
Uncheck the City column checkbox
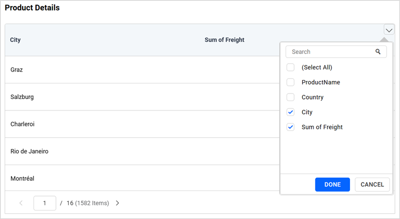(x=290, y=112)
